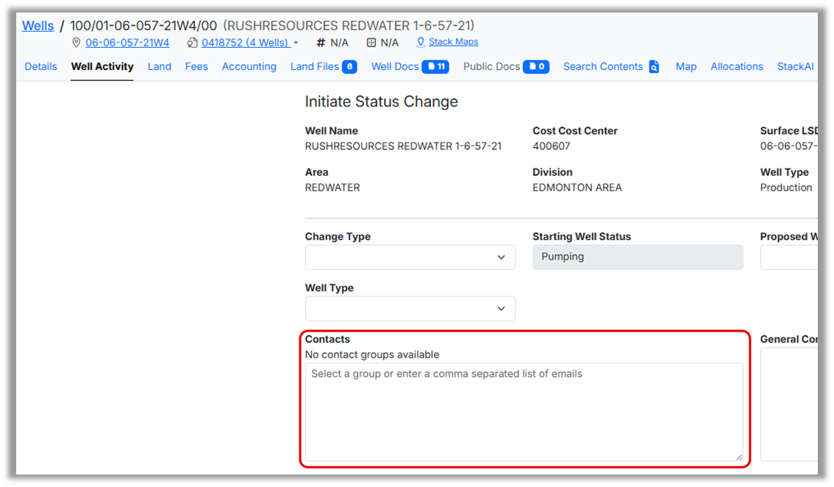Viewport: 834px width, 487px height.
Task: Click the Land Files count badge
Action: click(x=349, y=67)
